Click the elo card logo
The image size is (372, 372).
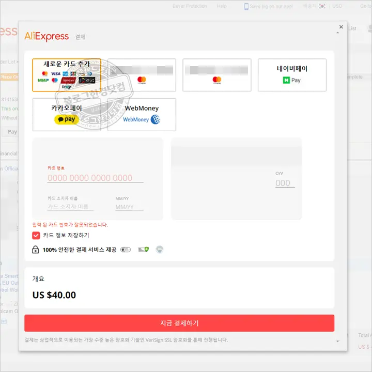coord(87,80)
